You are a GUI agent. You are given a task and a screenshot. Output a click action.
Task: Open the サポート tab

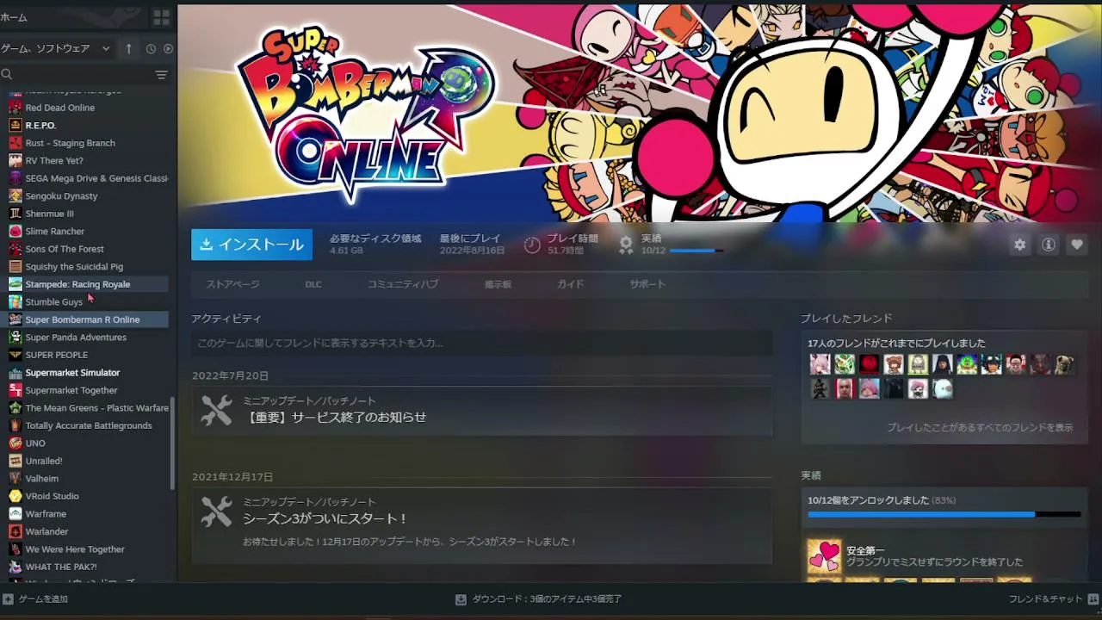[x=647, y=284]
